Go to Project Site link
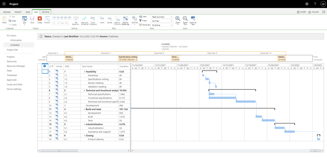This screenshot has height=157, width=327. [x=12, y=50]
